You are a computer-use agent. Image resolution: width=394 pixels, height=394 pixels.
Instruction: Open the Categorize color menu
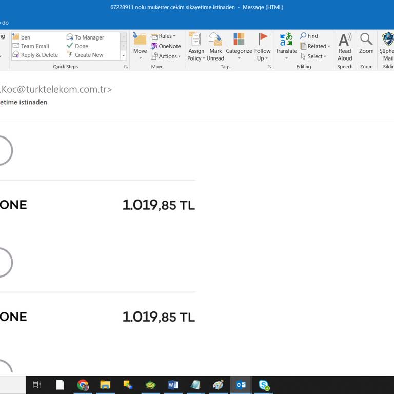click(239, 45)
